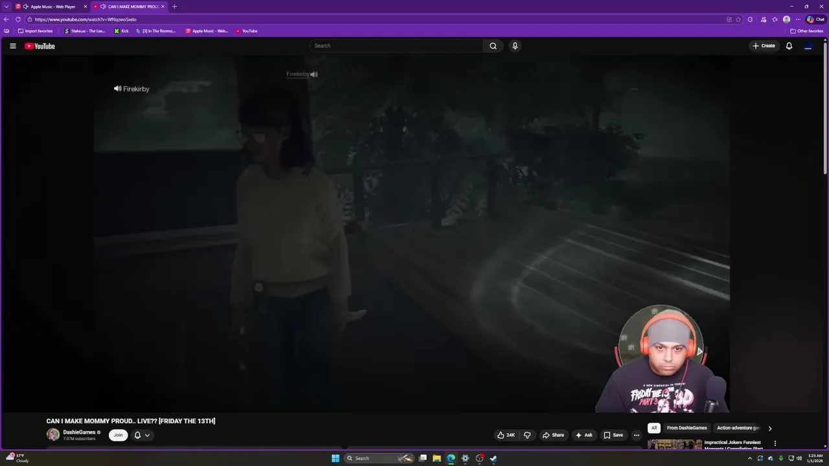Open more actions three-dot menu under video

coord(637,435)
